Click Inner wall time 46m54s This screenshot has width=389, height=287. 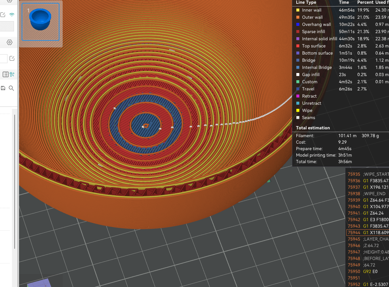(346, 10)
